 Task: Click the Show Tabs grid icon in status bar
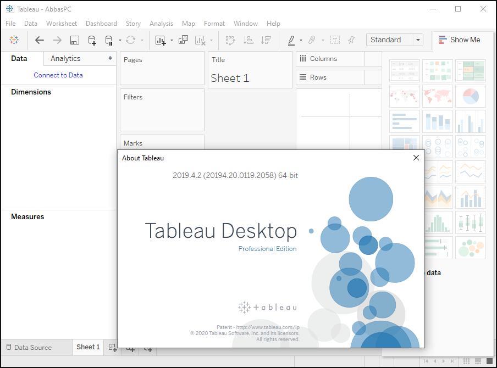point(467,361)
